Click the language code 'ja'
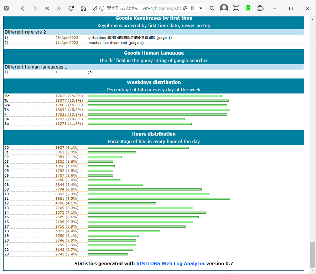 [90, 72]
